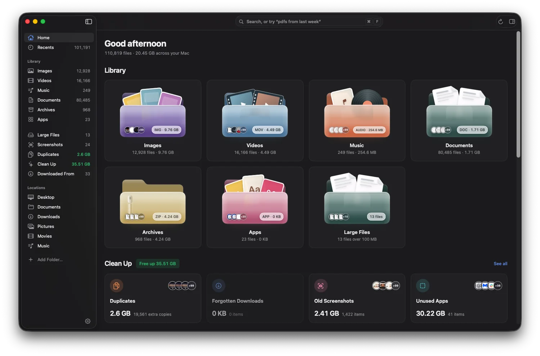Click the Home house icon in the sidebar
The width and height of the screenshot is (540, 356).
click(x=31, y=37)
